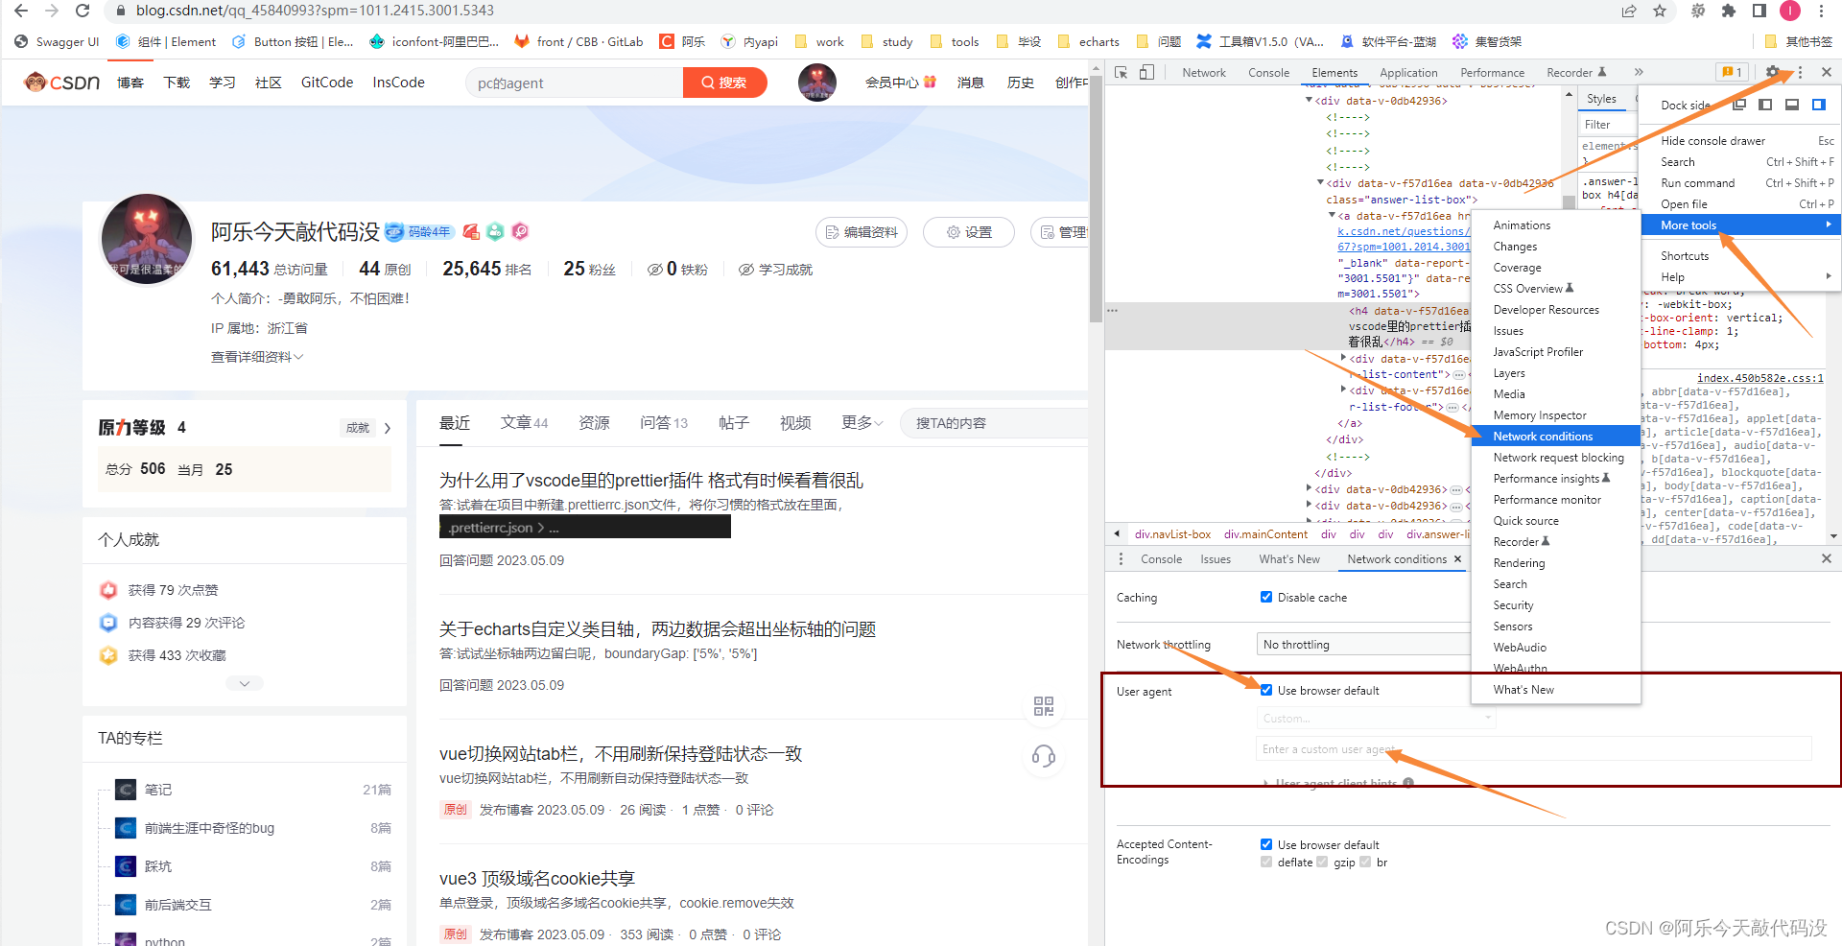This screenshot has width=1842, height=946.
Task: Toggle Accepted Content-Encodings Use browser default
Action: (1266, 844)
